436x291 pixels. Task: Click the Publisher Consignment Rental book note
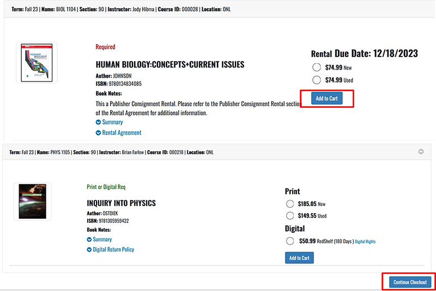(198, 108)
